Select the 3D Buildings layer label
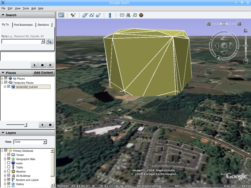This screenshot has width=251, height=188. (x=23, y=176)
